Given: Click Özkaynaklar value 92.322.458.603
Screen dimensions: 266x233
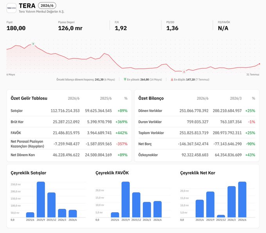Looking at the screenshot, I should pyautogui.click(x=195, y=155).
